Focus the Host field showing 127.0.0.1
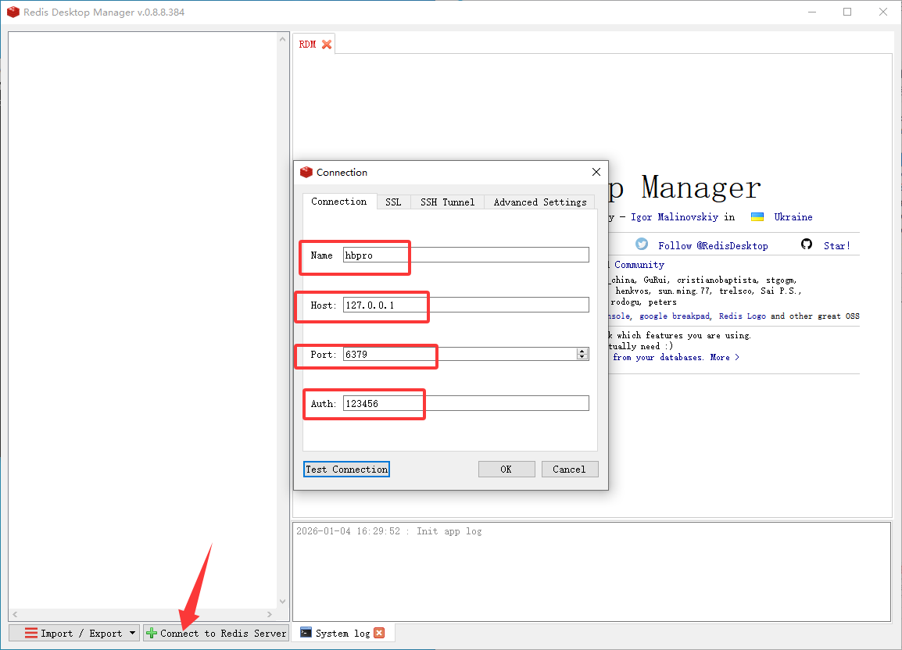902x650 pixels. 466,305
